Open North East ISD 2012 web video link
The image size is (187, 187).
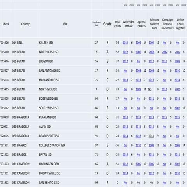[x=125, y=52]
